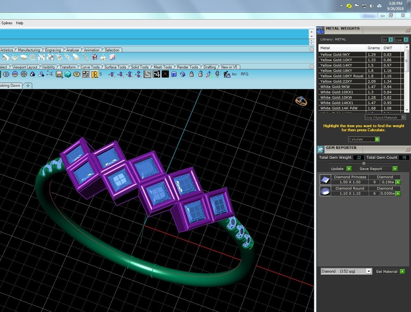The width and height of the screenshot is (411, 312).
Task: Click the metal list scrollbar down arrow
Action: 407,110
